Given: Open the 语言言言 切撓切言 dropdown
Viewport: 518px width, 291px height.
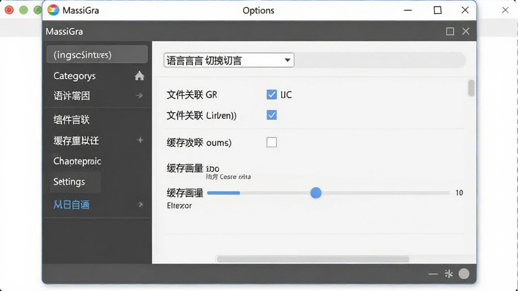Looking at the screenshot, I should click(229, 61).
